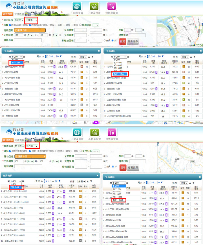Open 新北市 city dropdown on 三重區 page
The image size is (203, 245).
click(x=19, y=20)
